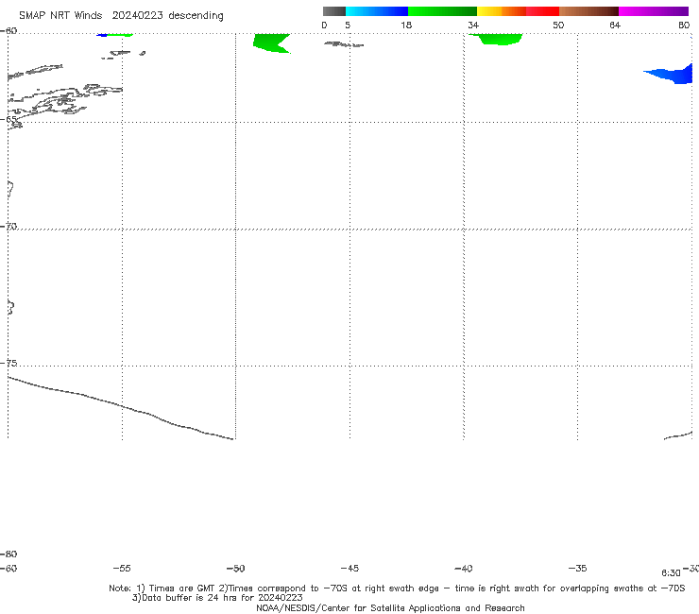
Task: Click the latitude axis label "-70"
Action: coord(9,227)
